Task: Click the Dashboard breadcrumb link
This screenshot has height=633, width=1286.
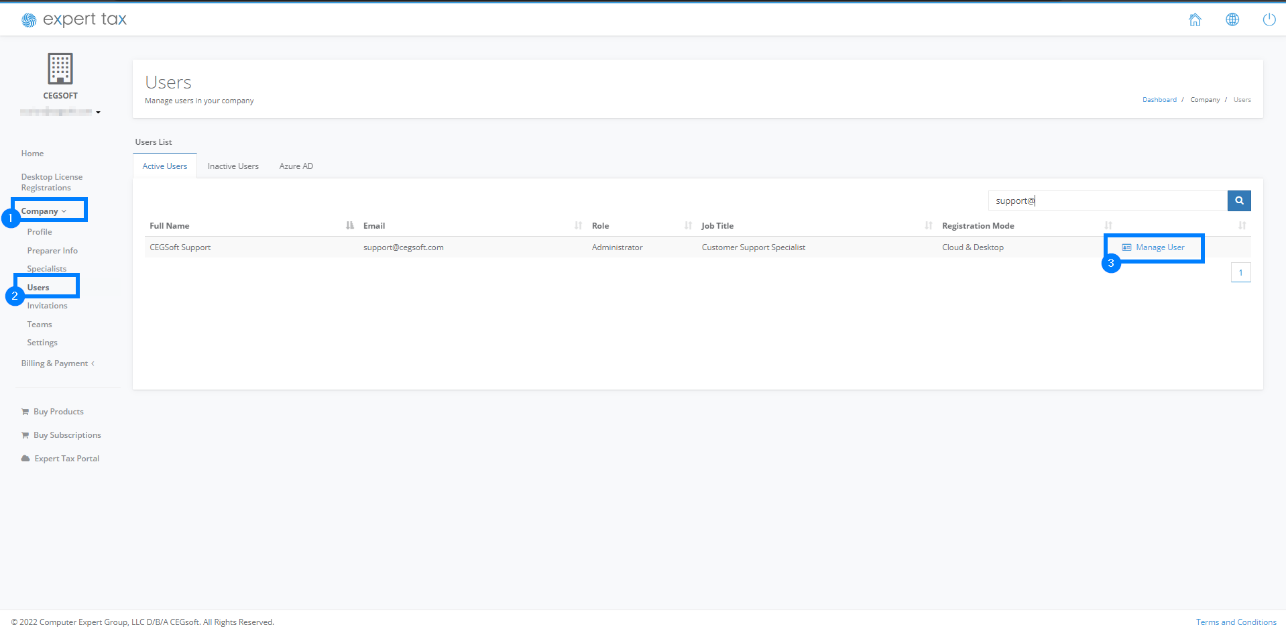Action: pos(1159,100)
